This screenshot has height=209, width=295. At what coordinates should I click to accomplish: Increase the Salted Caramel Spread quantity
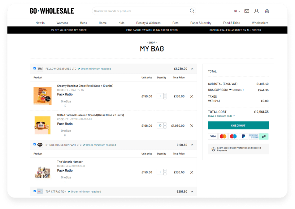165,124
